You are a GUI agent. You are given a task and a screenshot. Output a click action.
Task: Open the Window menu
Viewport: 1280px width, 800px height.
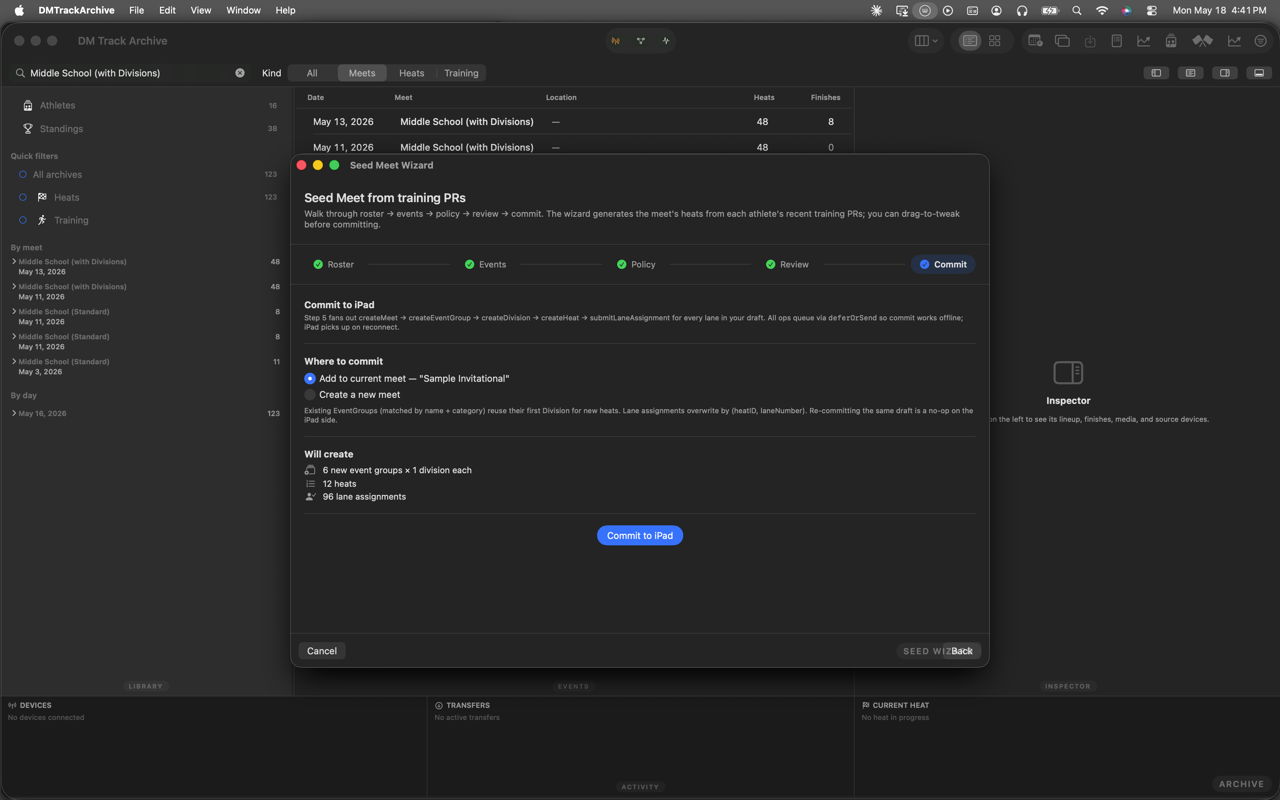243,10
